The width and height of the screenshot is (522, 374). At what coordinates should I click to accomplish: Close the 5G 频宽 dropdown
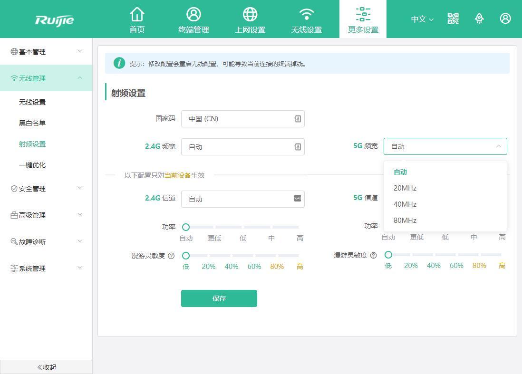point(445,146)
